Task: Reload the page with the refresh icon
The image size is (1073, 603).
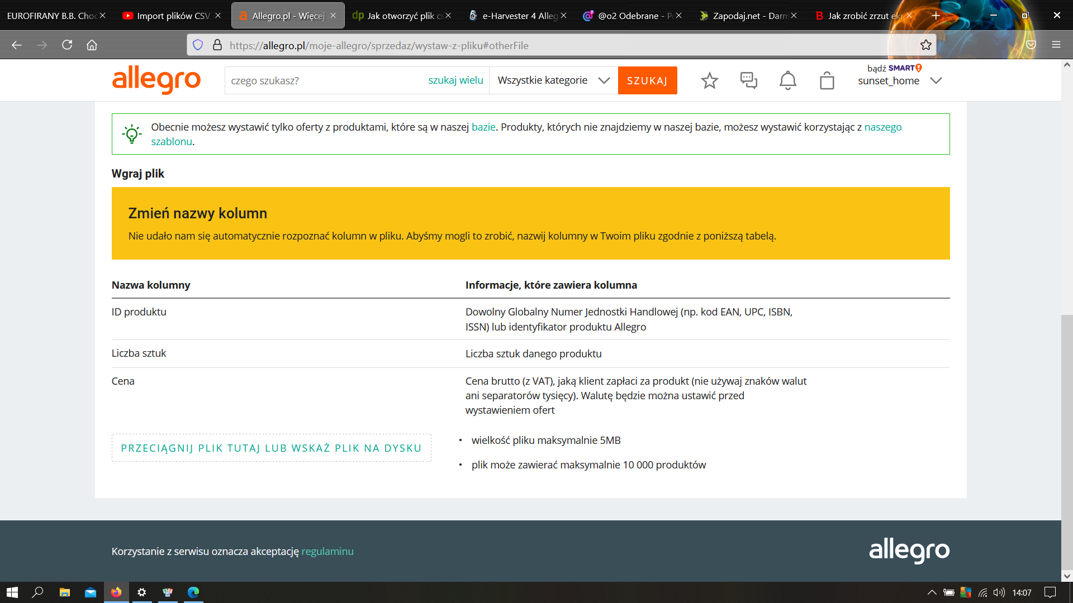Action: [x=67, y=45]
